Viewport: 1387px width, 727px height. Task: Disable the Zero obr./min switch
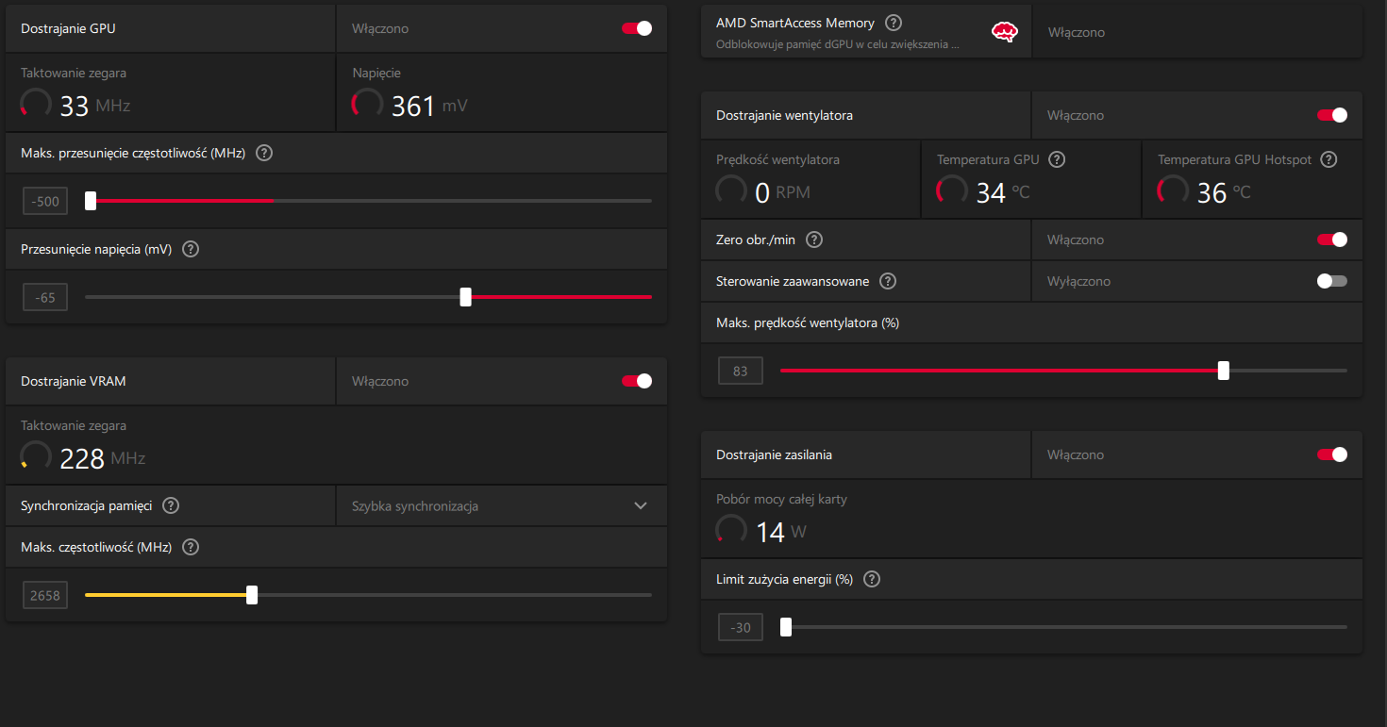pyautogui.click(x=1332, y=240)
